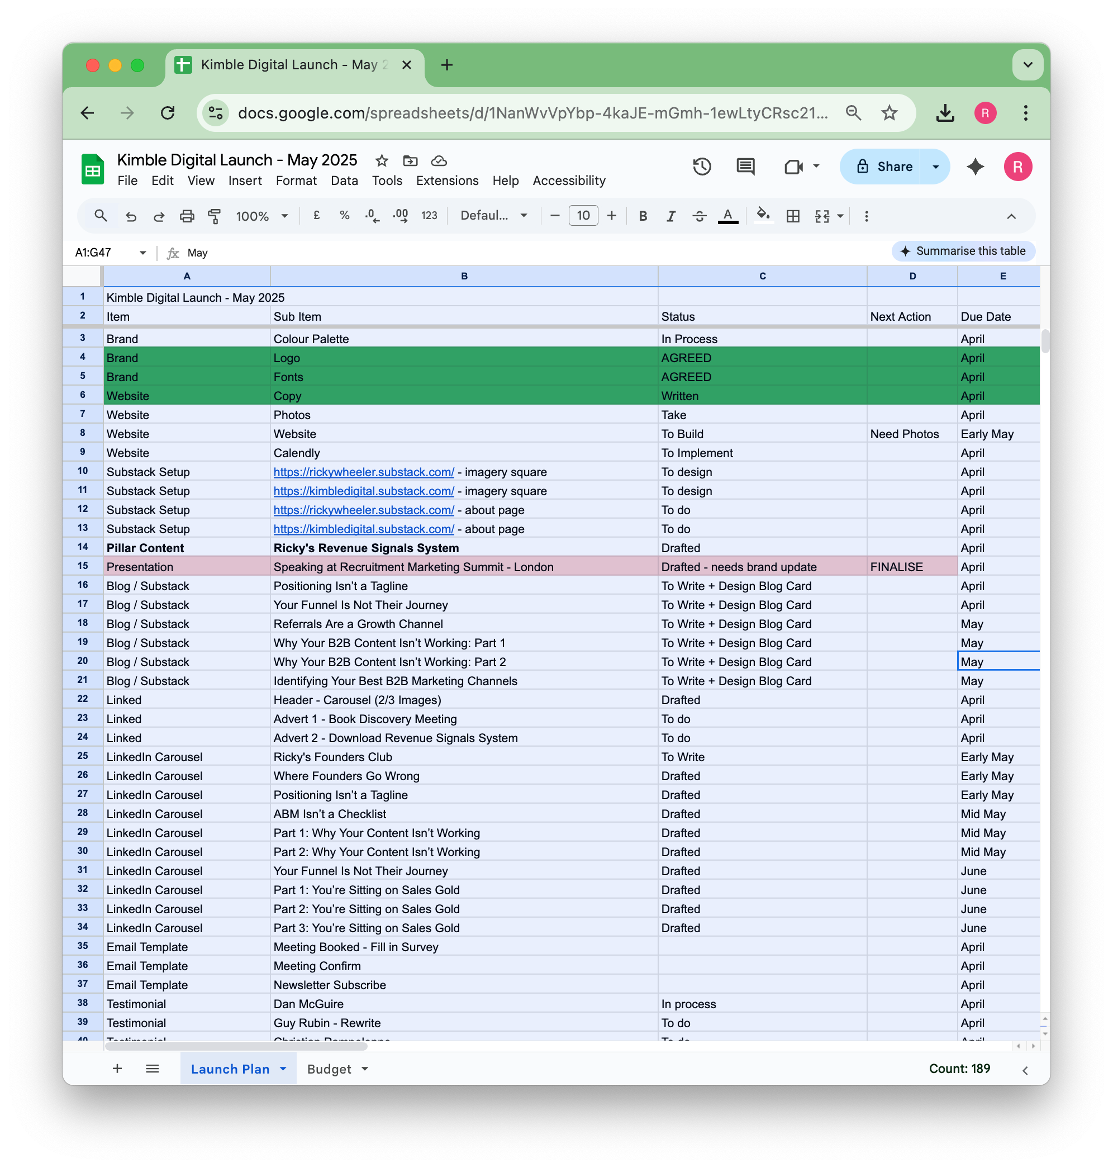Click the font size input field
1113x1168 pixels.
click(583, 216)
